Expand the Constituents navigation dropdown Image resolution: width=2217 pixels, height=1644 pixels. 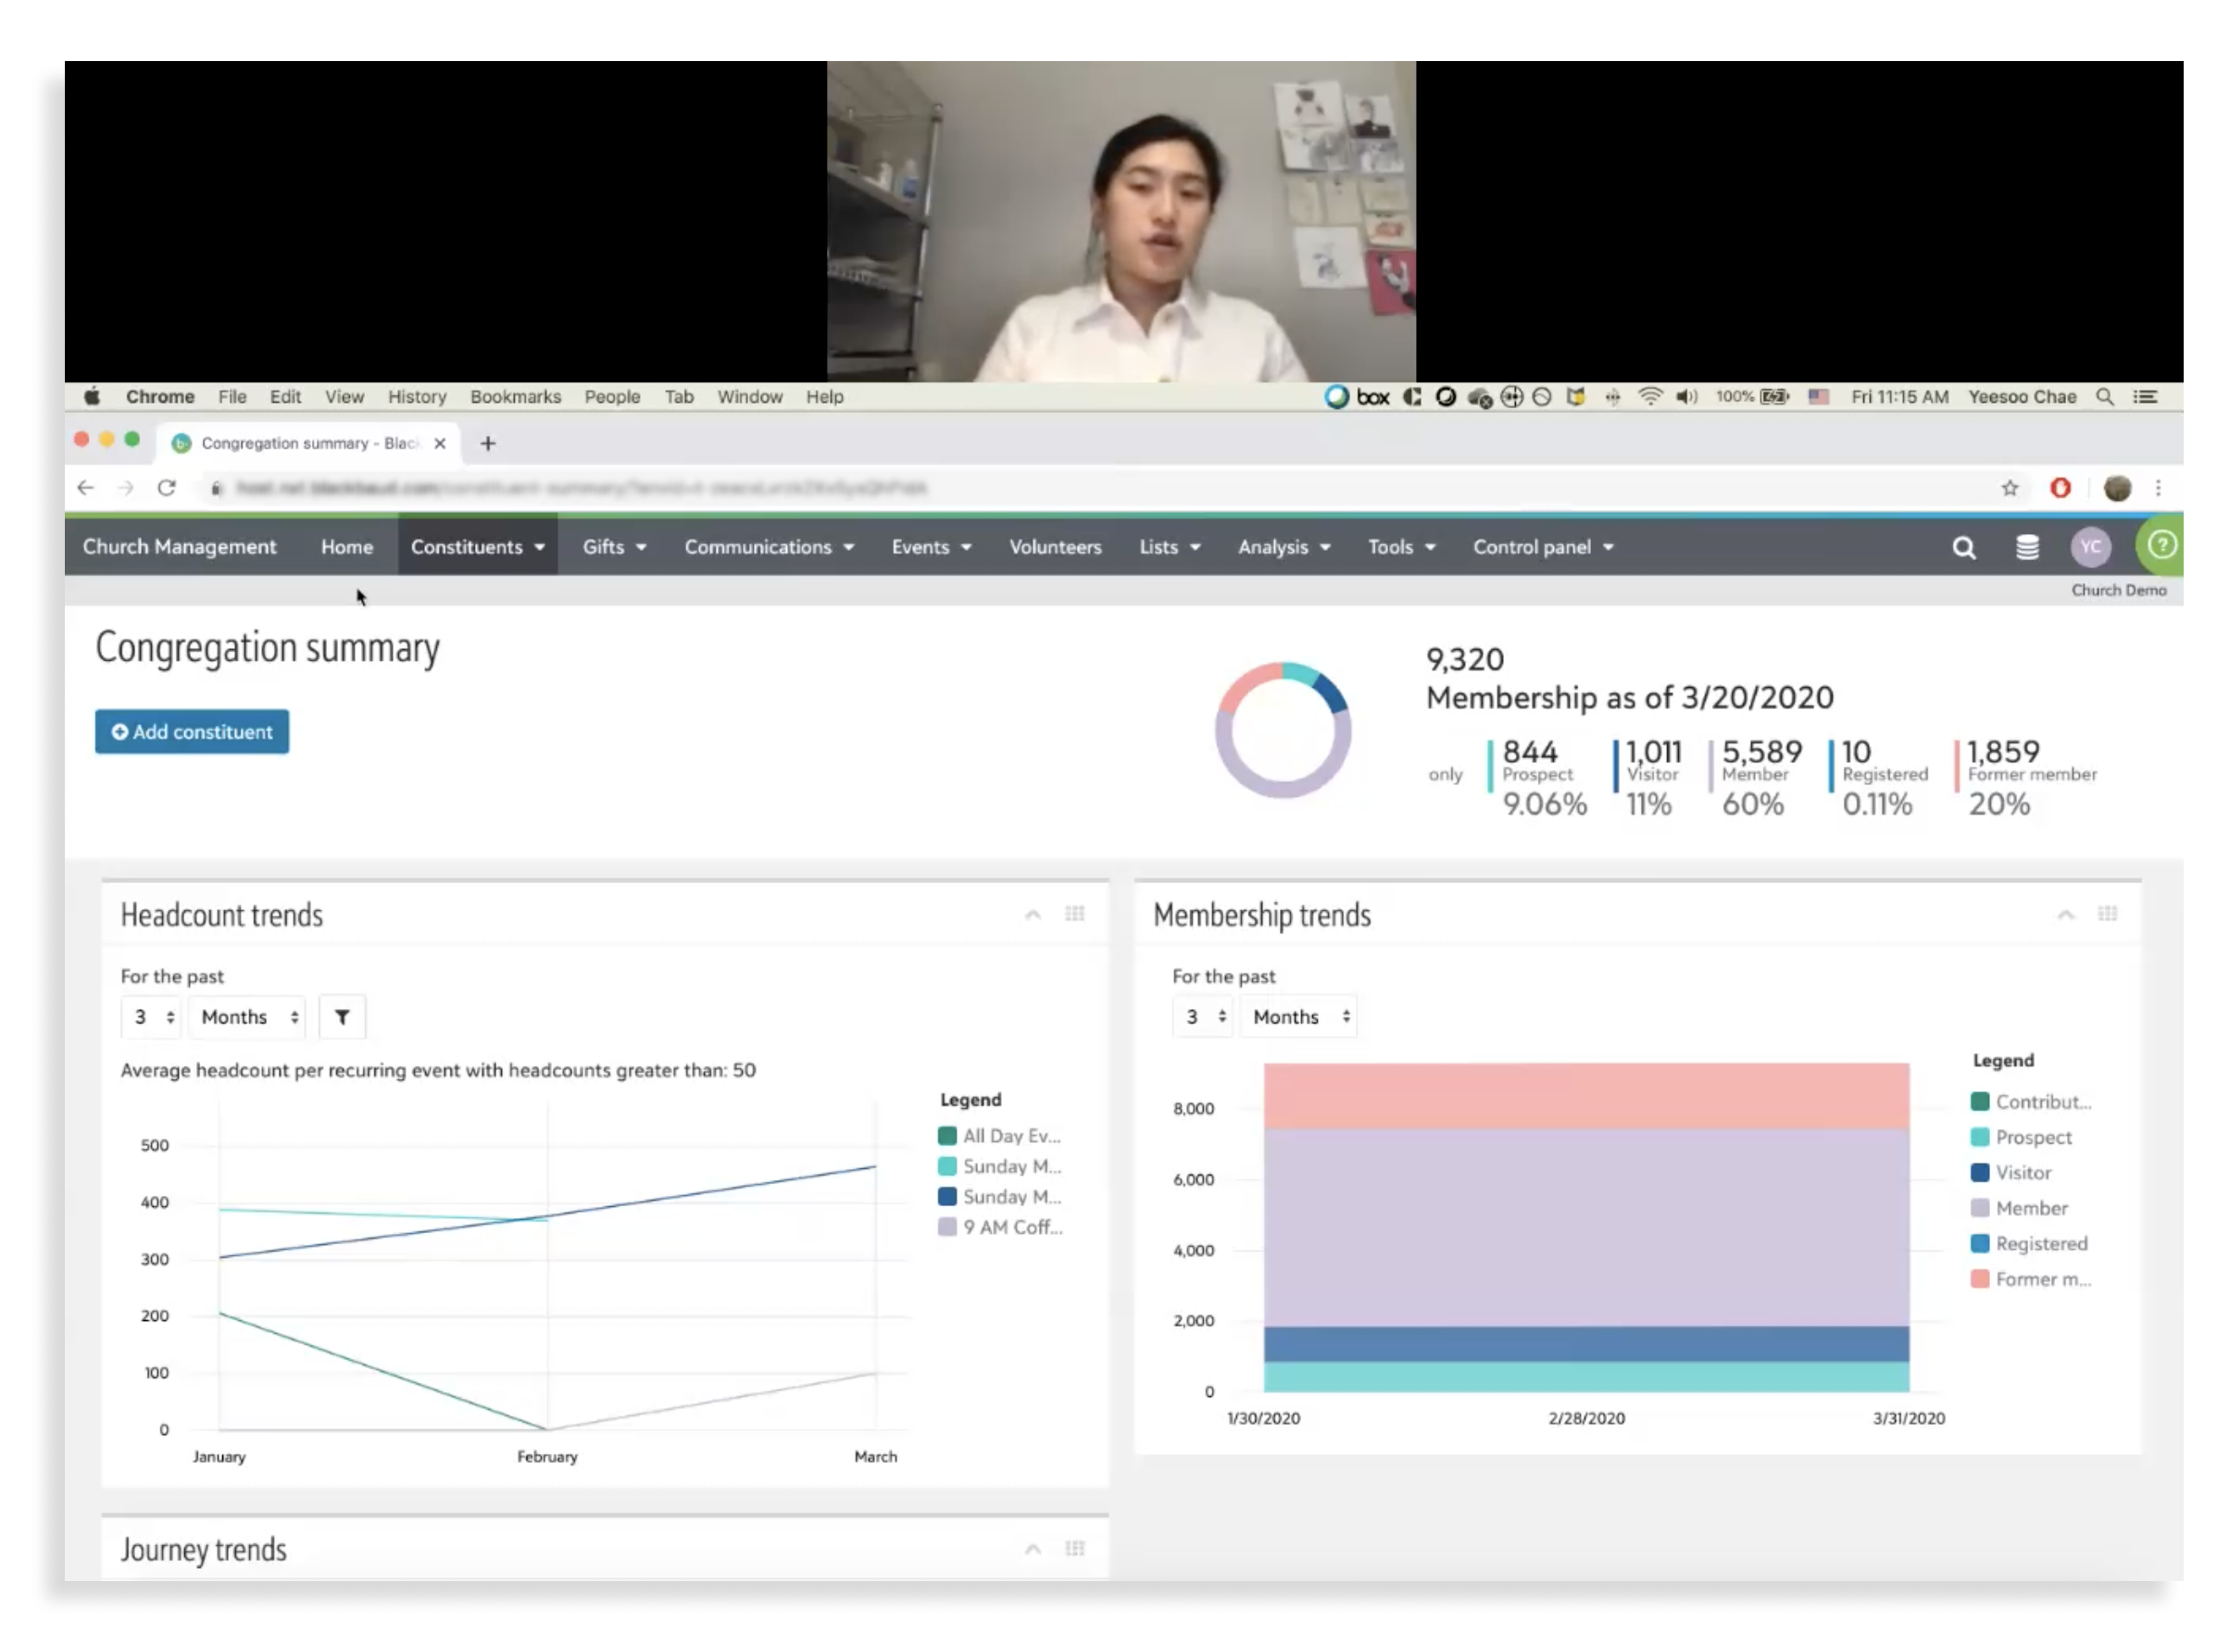coord(477,547)
